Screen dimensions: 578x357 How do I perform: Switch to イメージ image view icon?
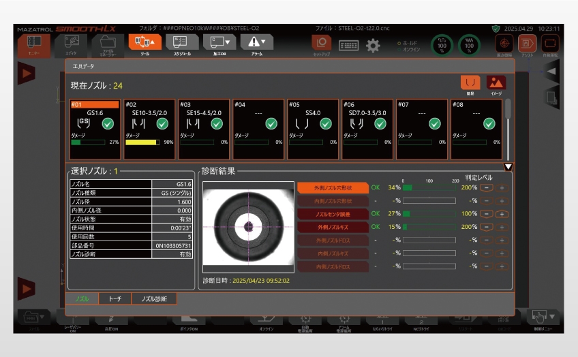496,84
